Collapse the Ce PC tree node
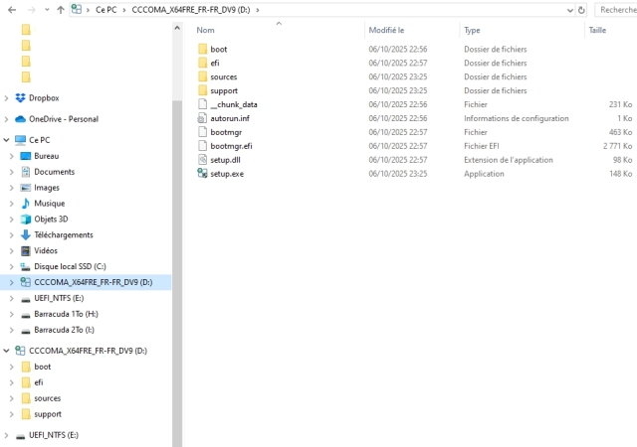The image size is (637, 447). click(x=7, y=140)
